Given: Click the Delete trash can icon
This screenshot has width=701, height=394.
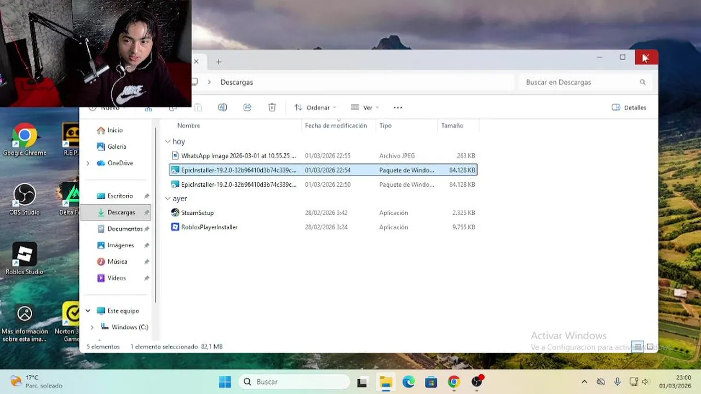Looking at the screenshot, I should [272, 107].
